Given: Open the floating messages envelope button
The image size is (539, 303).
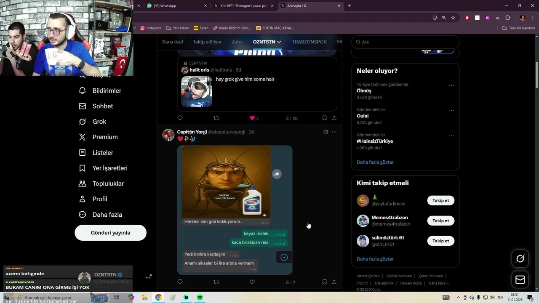Looking at the screenshot, I should [x=520, y=280].
